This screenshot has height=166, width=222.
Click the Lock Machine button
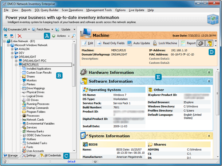click(x=165, y=43)
